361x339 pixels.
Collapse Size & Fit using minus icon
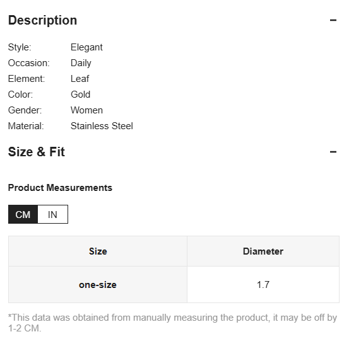333,152
